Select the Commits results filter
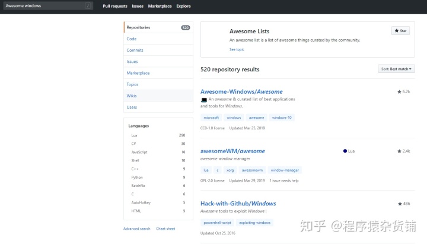The image size is (427, 244). click(x=158, y=50)
